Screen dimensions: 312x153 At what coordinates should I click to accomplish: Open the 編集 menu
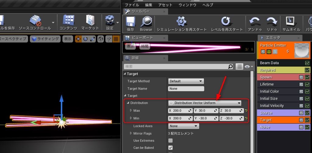click(x=149, y=5)
